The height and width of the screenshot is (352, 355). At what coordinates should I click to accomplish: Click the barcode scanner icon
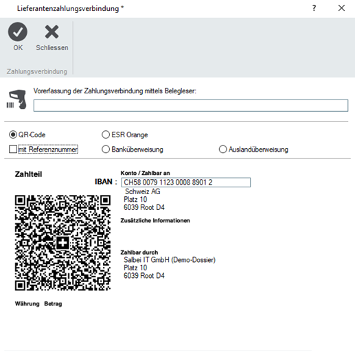coord(16,99)
